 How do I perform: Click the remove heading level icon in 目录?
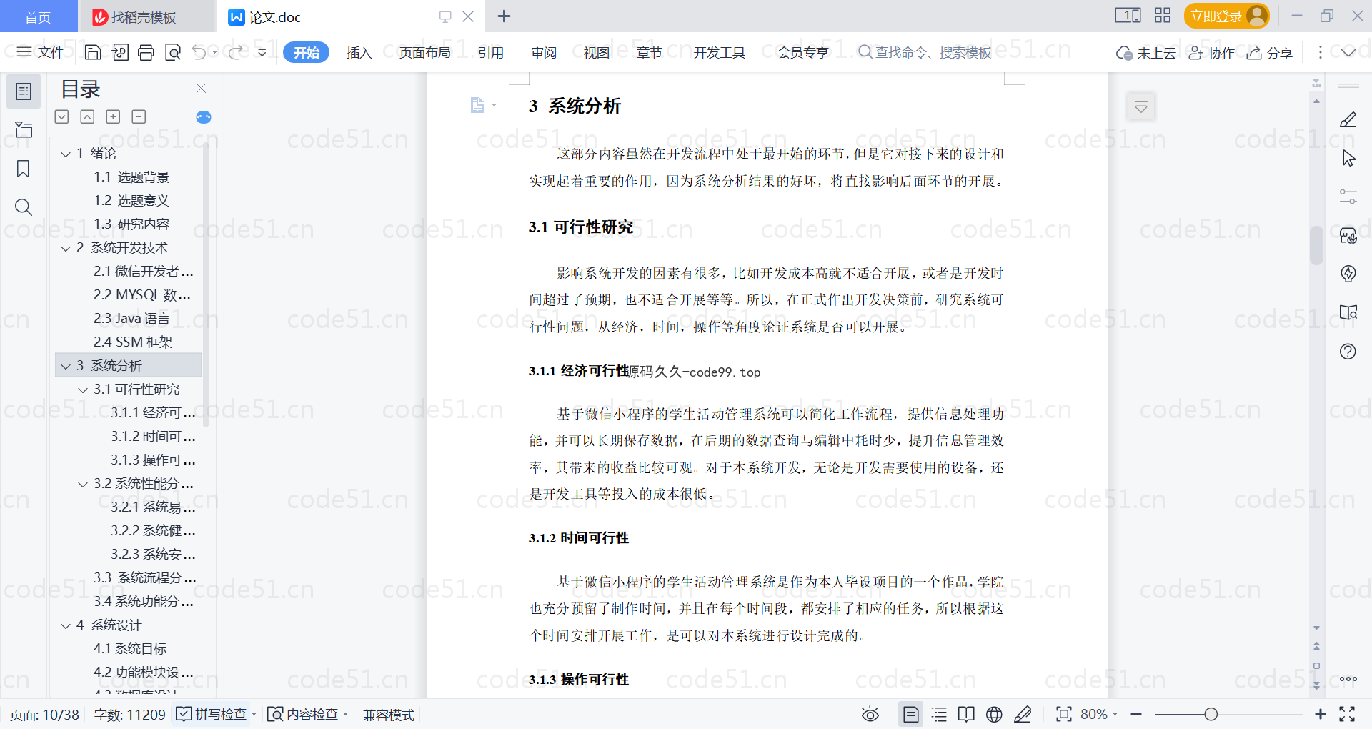139,116
